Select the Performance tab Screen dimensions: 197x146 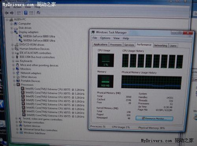coord(144,45)
